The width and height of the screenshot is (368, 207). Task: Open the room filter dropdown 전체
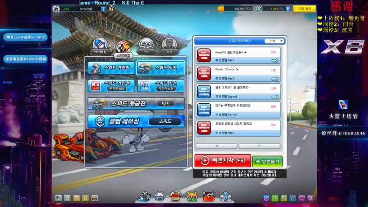[274, 41]
